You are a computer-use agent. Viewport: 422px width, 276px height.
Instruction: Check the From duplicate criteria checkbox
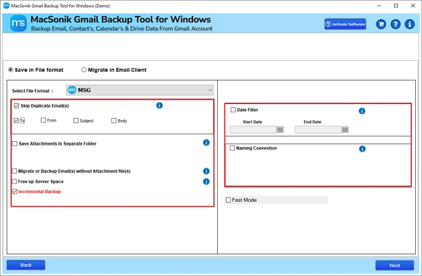pyautogui.click(x=43, y=120)
